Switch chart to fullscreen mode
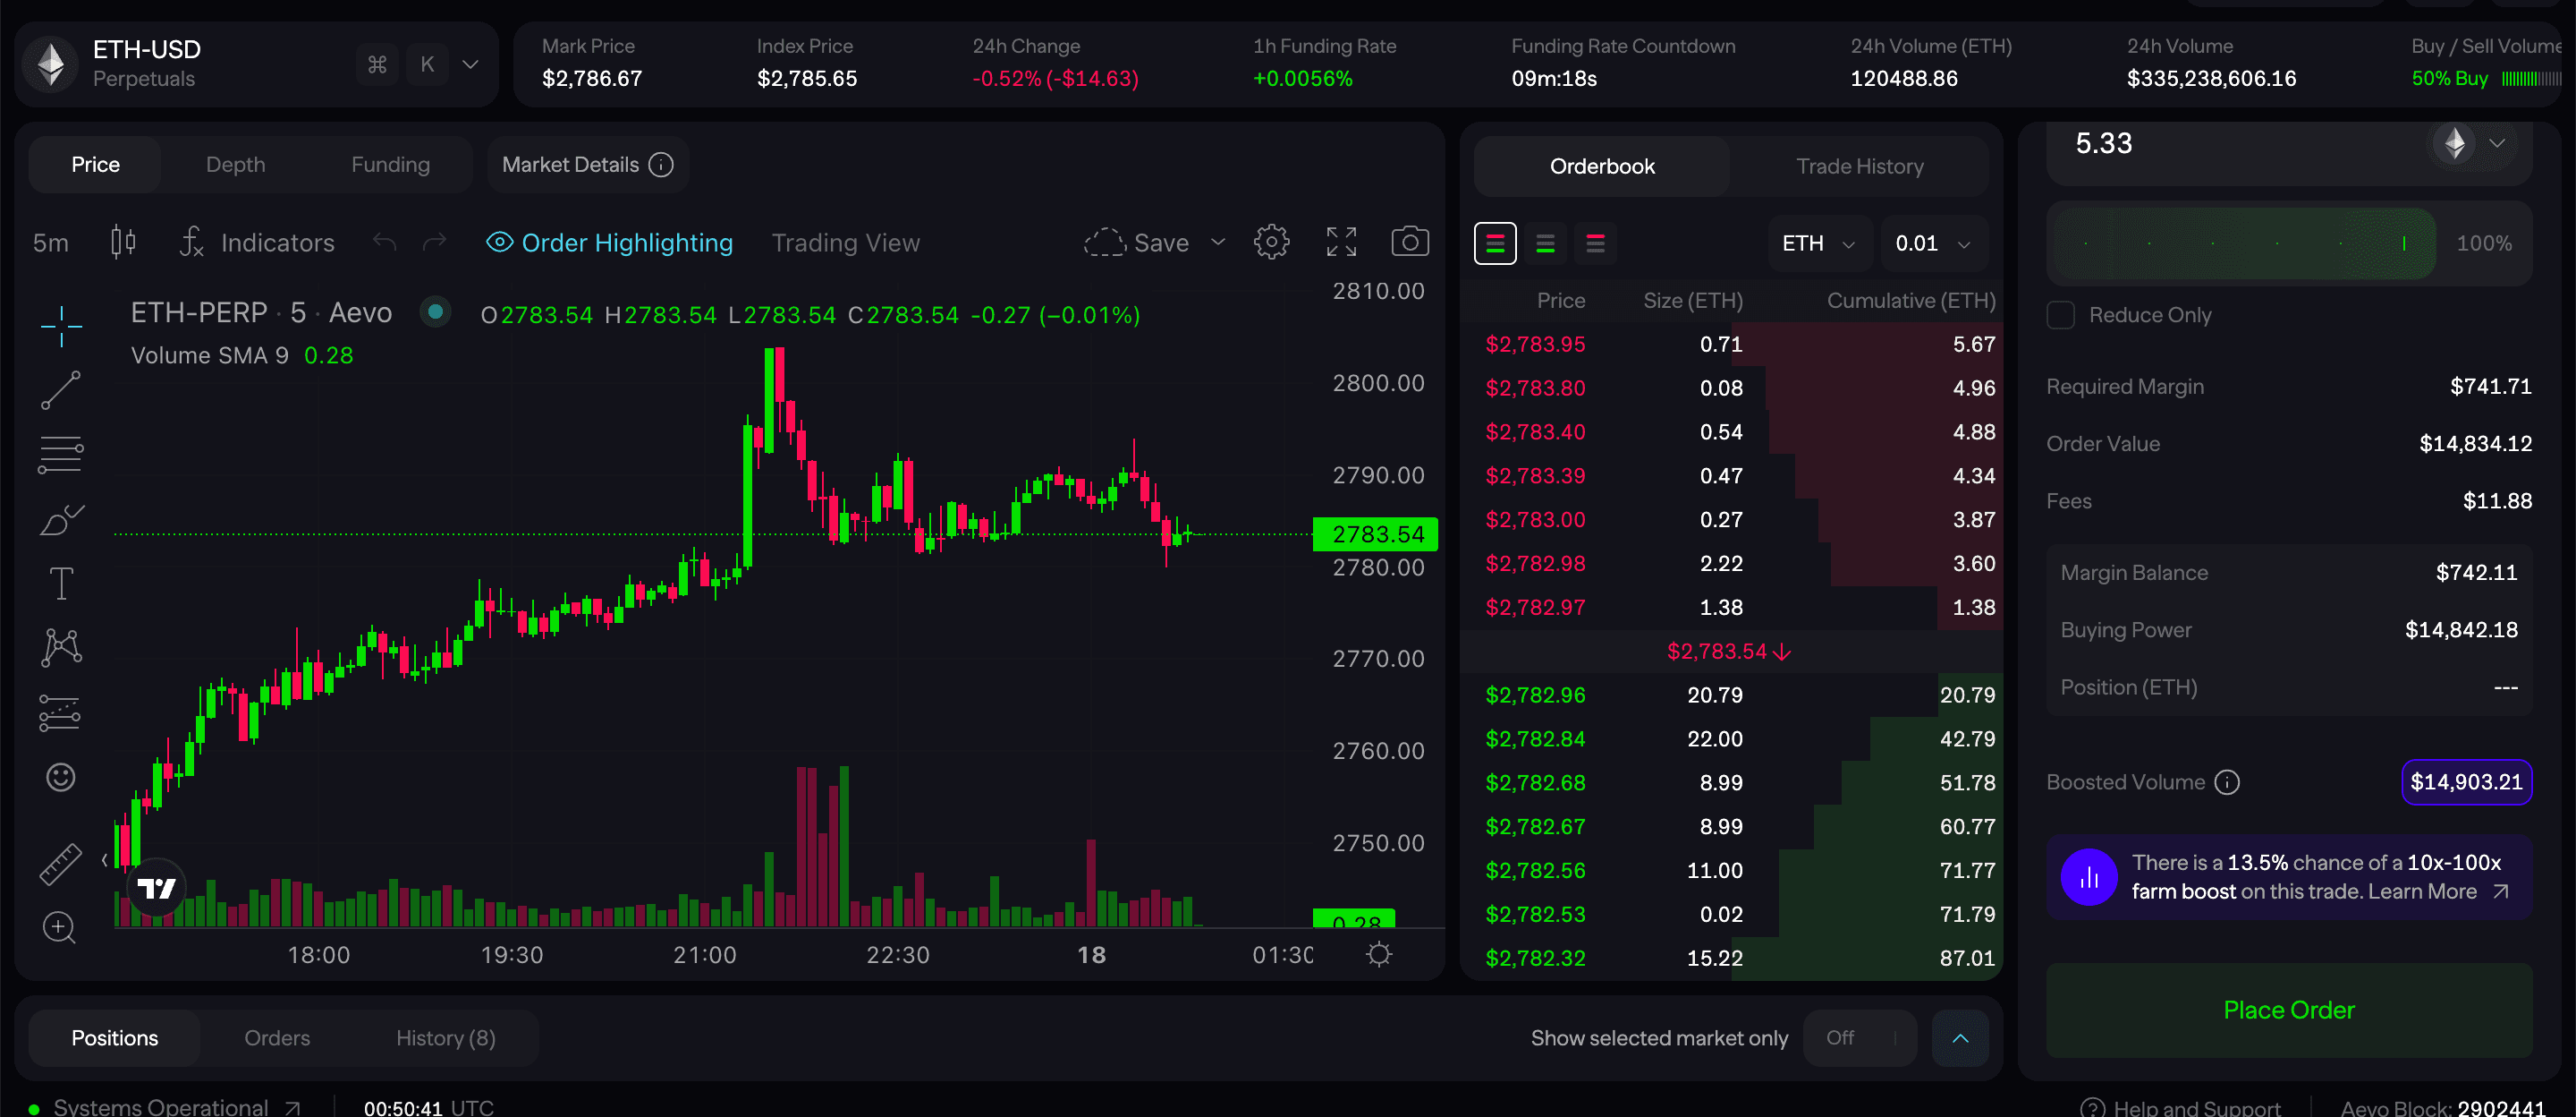 click(x=1341, y=243)
